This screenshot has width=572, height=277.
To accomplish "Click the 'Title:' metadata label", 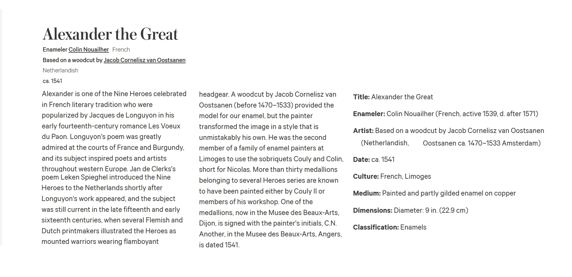I will point(361,97).
